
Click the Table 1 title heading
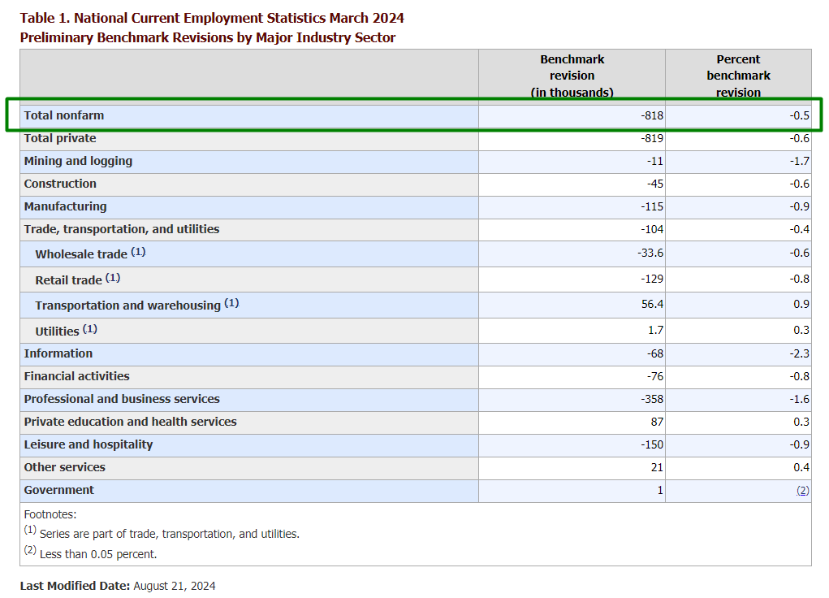coord(212,18)
